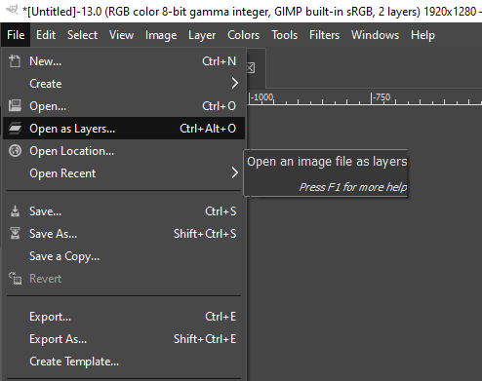
Task: Click the Open Location globe icon
Action: point(15,151)
